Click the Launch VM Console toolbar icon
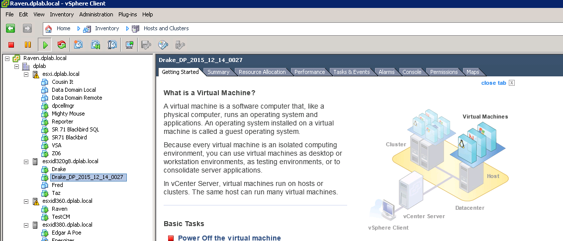 point(130,45)
